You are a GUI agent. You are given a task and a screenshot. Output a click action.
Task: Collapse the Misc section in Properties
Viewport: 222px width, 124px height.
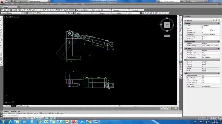218,73
